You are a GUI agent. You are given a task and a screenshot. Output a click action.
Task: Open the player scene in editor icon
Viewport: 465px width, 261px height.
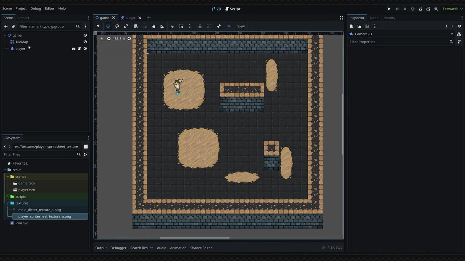pos(73,49)
